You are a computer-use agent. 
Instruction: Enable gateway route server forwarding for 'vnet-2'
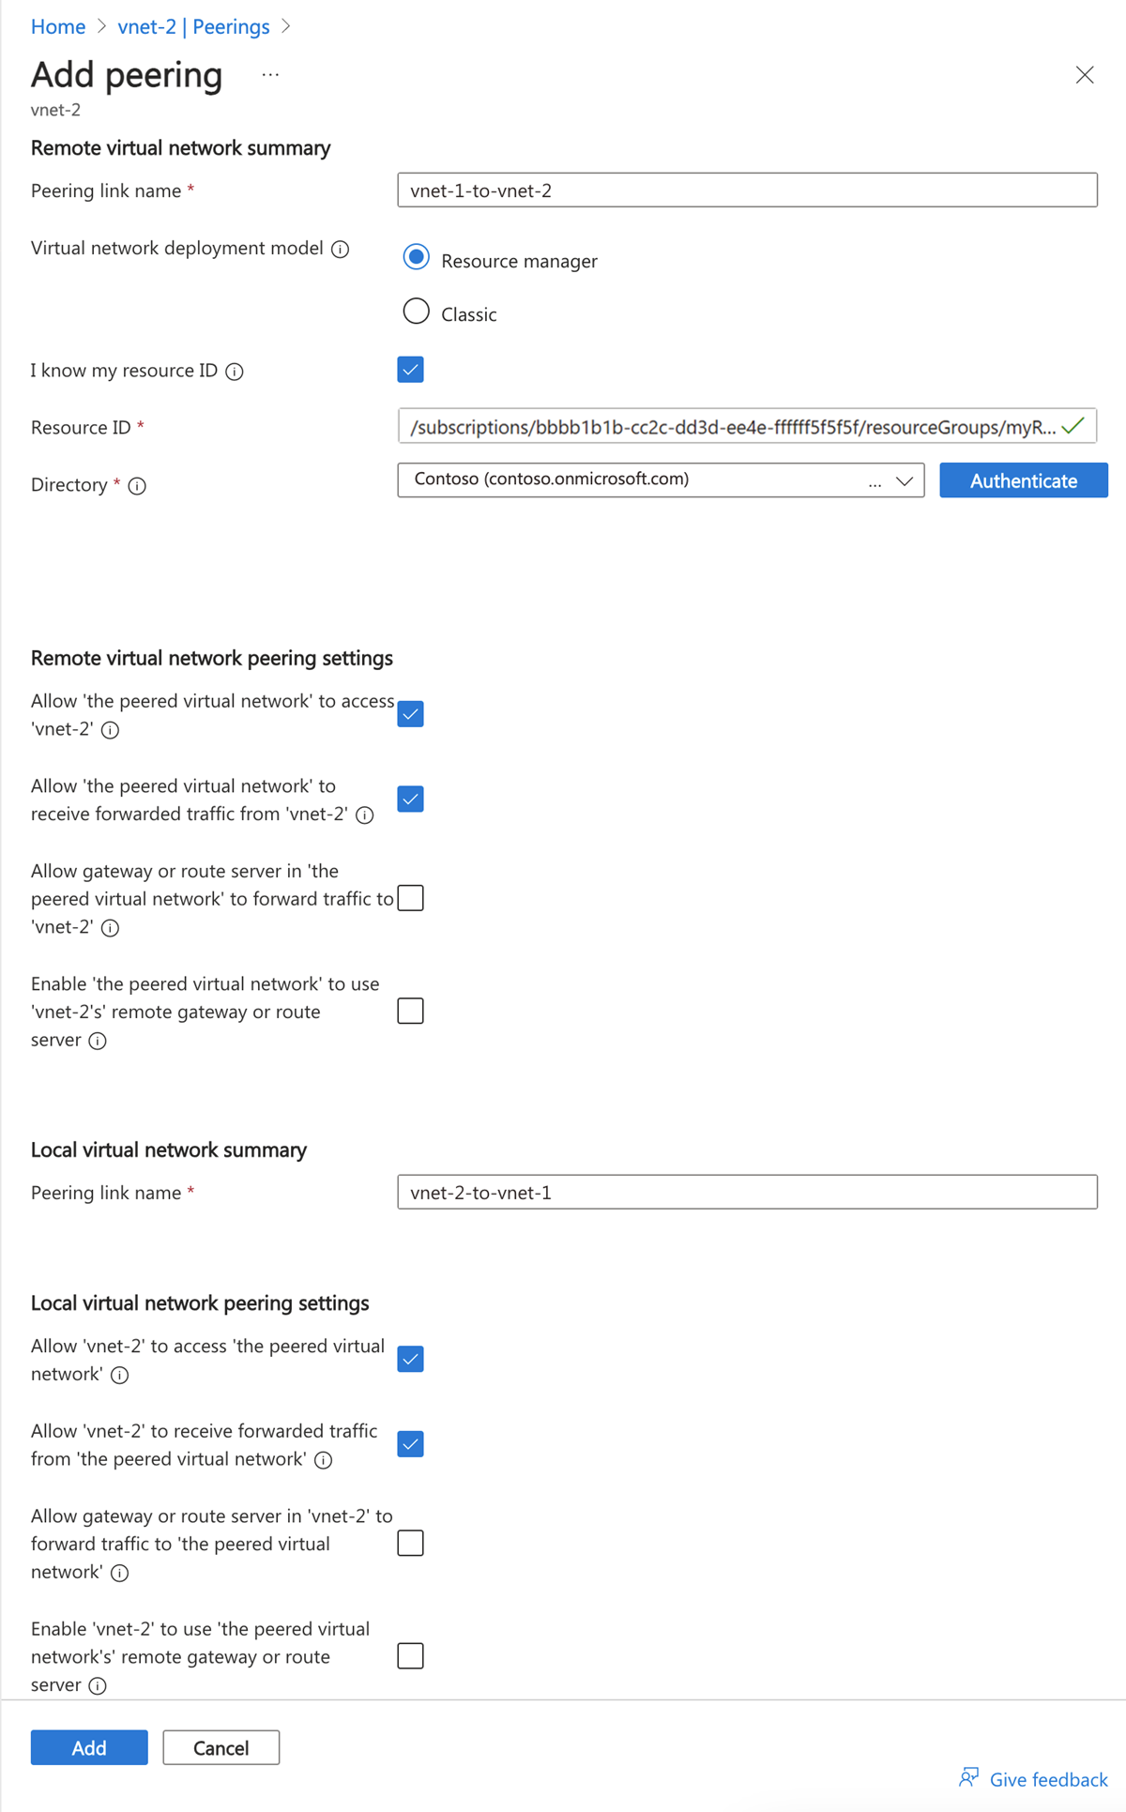pyautogui.click(x=410, y=1543)
